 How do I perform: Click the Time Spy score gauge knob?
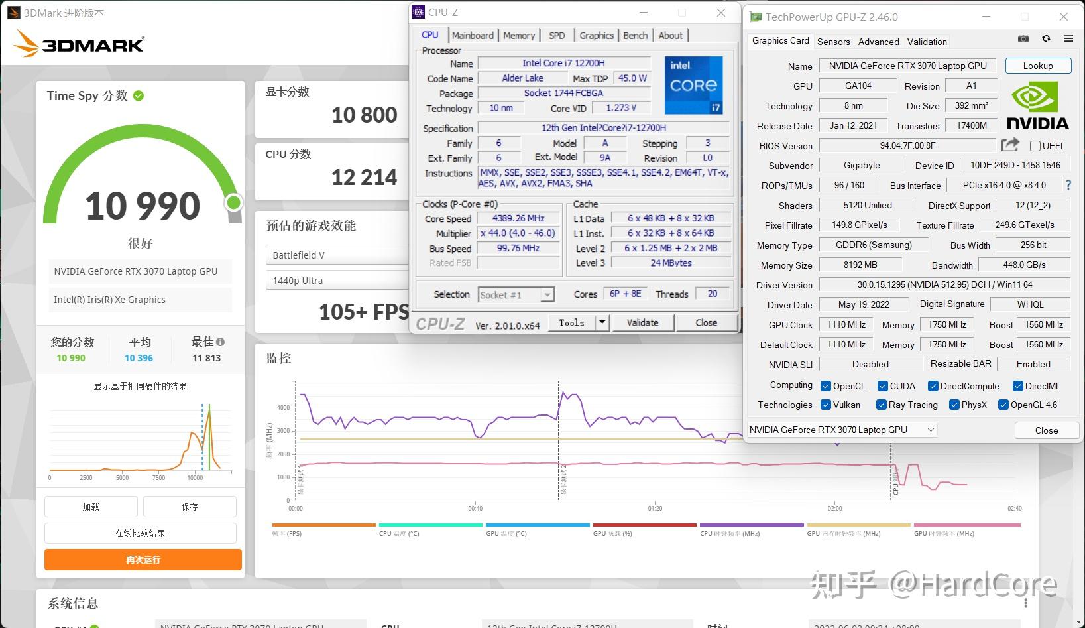tap(233, 202)
